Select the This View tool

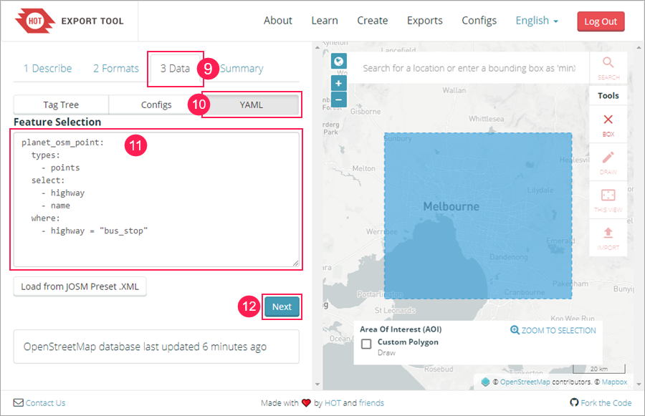pos(608,200)
